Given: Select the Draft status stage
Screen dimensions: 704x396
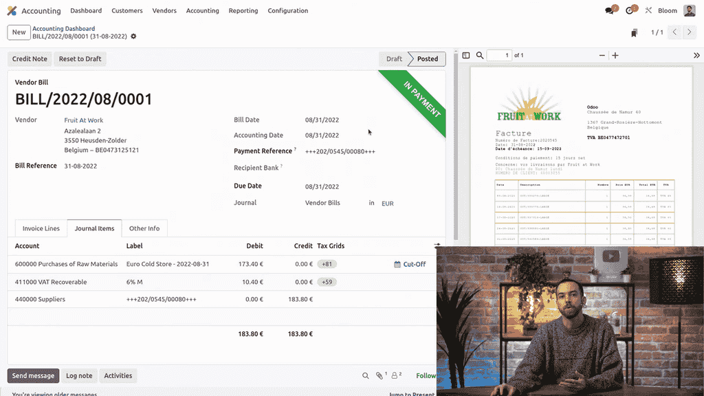Looking at the screenshot, I should click(394, 59).
